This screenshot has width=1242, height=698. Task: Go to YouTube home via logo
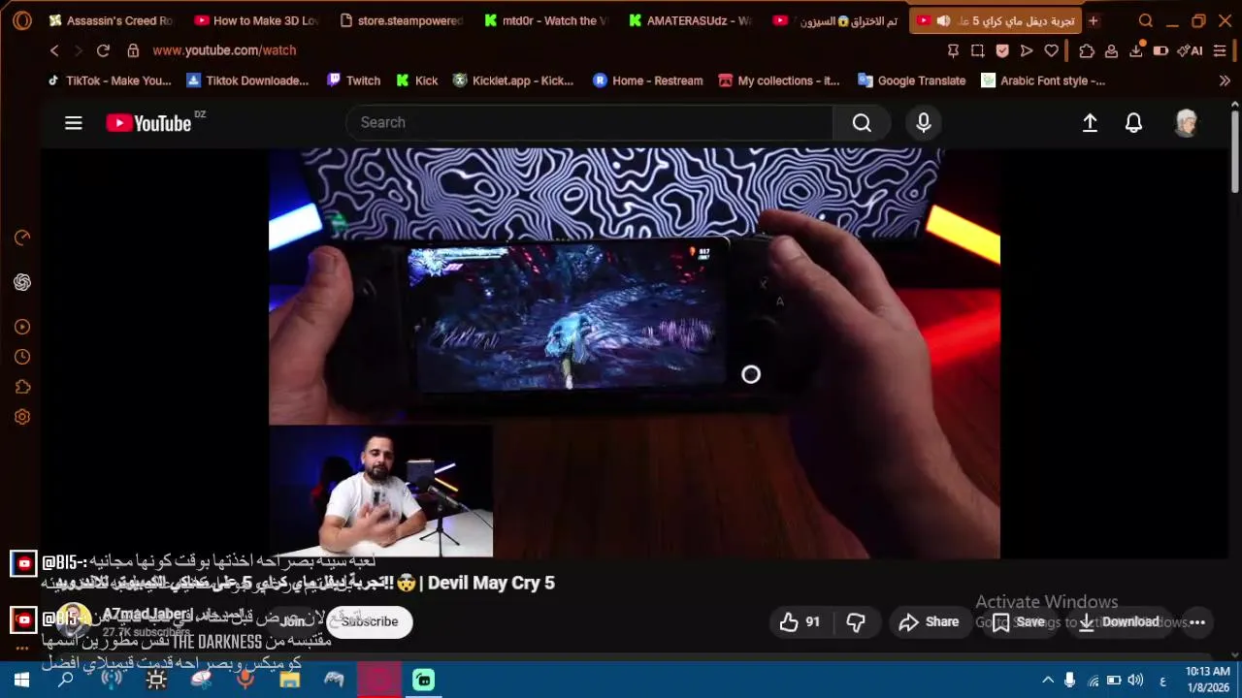[148, 123]
